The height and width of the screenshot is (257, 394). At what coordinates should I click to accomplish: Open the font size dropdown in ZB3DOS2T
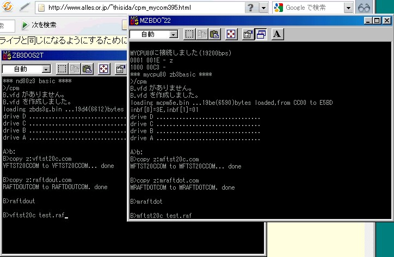(x=46, y=69)
